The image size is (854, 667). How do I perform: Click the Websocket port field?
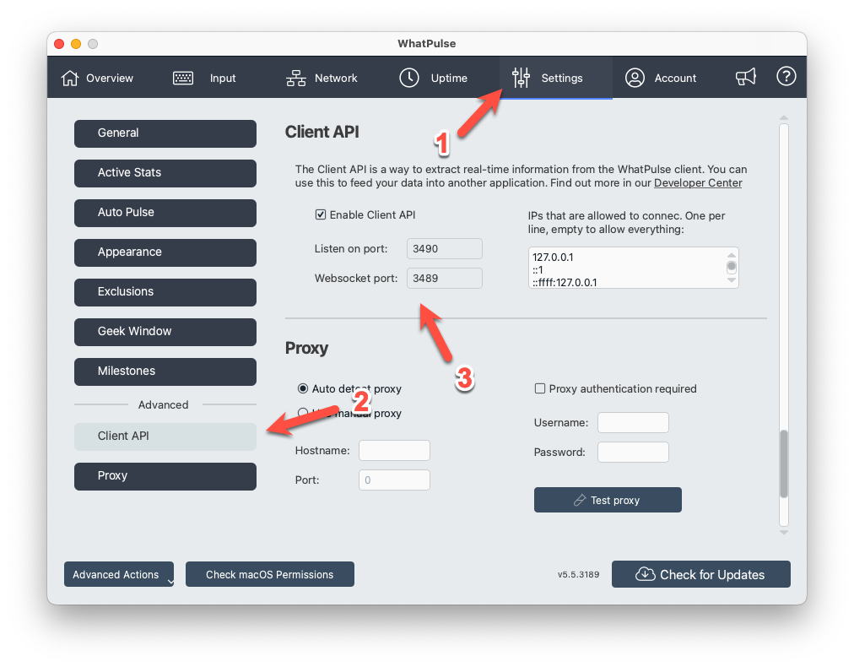tap(445, 278)
